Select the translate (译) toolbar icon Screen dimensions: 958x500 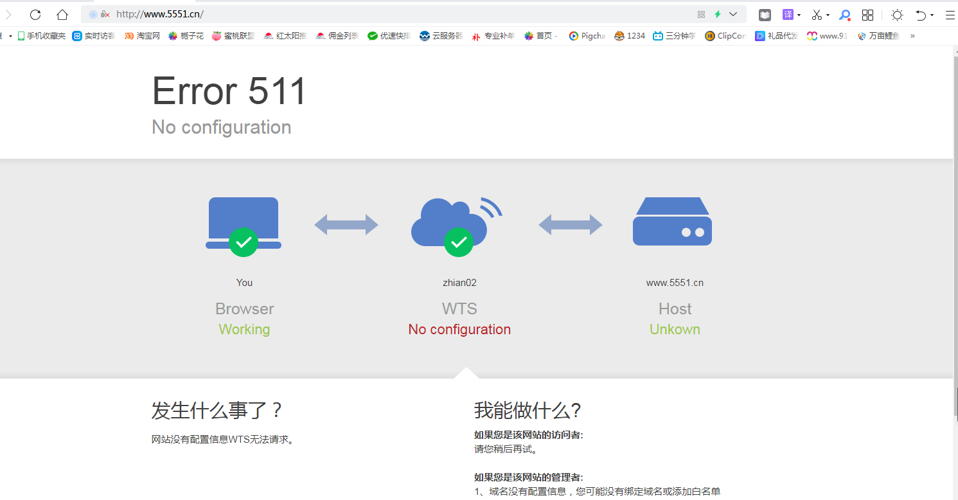point(787,14)
